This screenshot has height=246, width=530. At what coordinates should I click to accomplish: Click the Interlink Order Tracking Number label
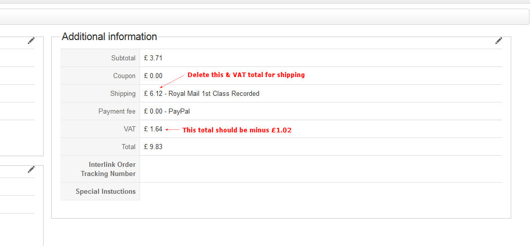108,169
